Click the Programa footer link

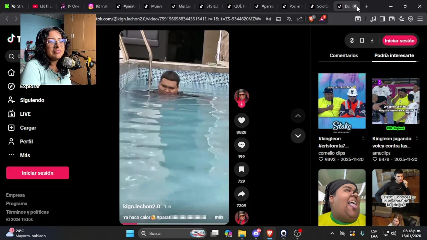click(17, 203)
